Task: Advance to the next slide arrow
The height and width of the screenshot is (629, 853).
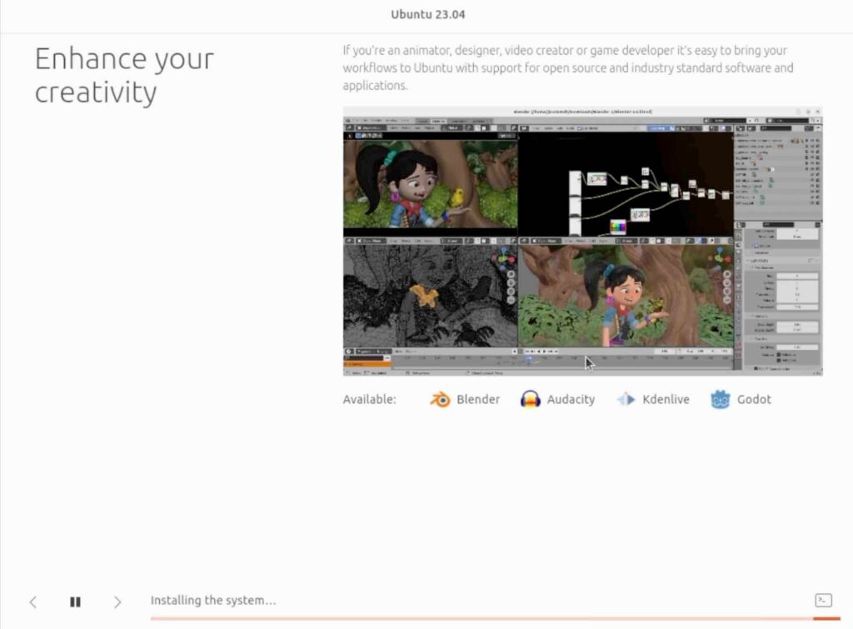Action: (117, 602)
